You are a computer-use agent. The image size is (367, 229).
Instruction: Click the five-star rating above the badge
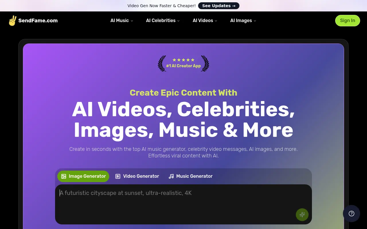tap(183, 60)
